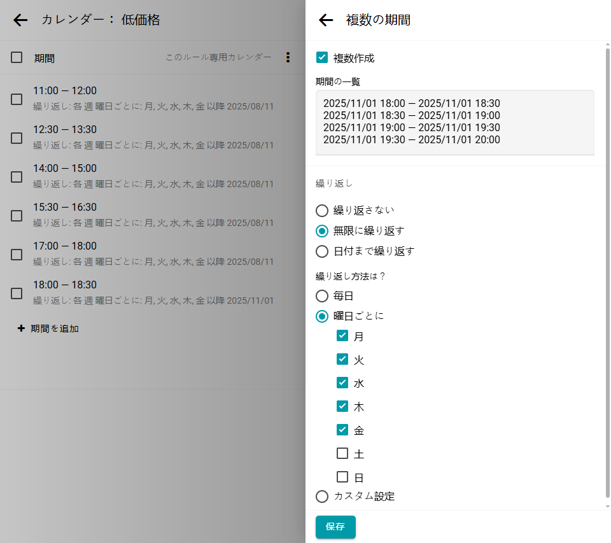Click the plus icon for 期間を追加

click(21, 328)
